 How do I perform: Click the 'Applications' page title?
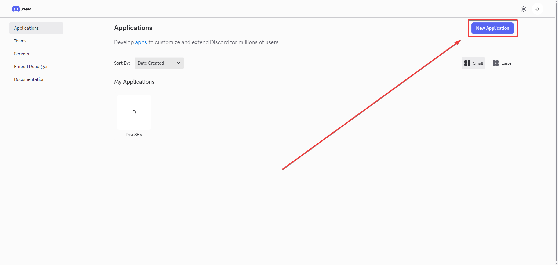[x=133, y=28]
